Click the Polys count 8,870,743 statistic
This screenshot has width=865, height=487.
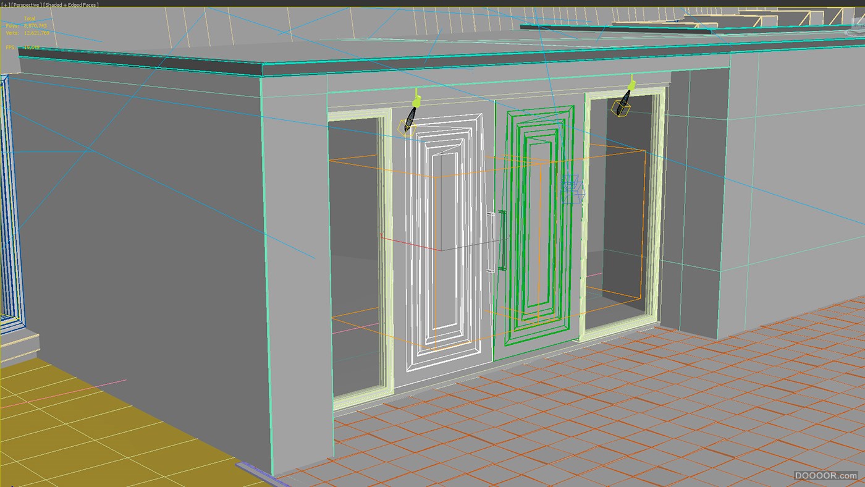(x=27, y=26)
